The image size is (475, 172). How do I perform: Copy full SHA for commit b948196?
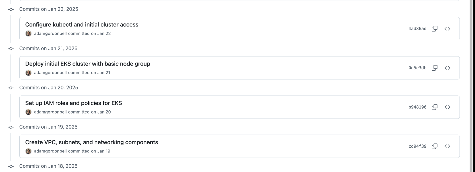click(435, 107)
